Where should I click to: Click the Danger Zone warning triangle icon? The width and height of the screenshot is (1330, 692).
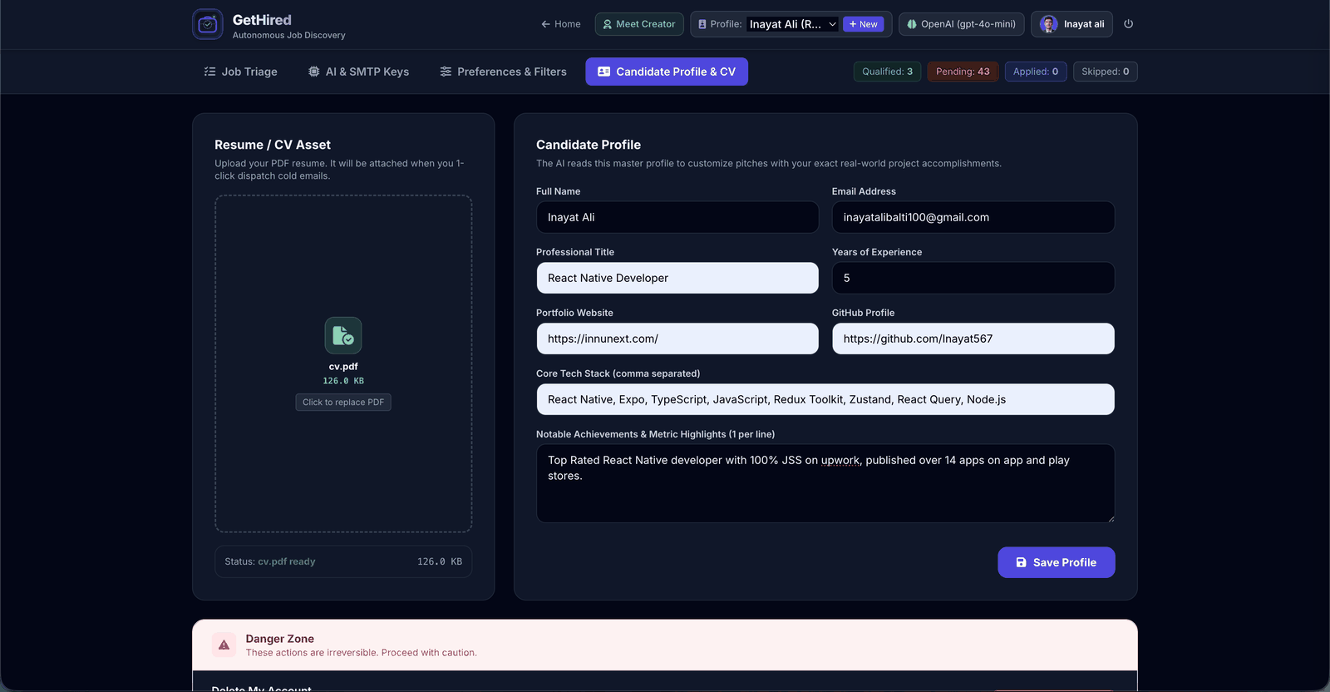click(224, 645)
